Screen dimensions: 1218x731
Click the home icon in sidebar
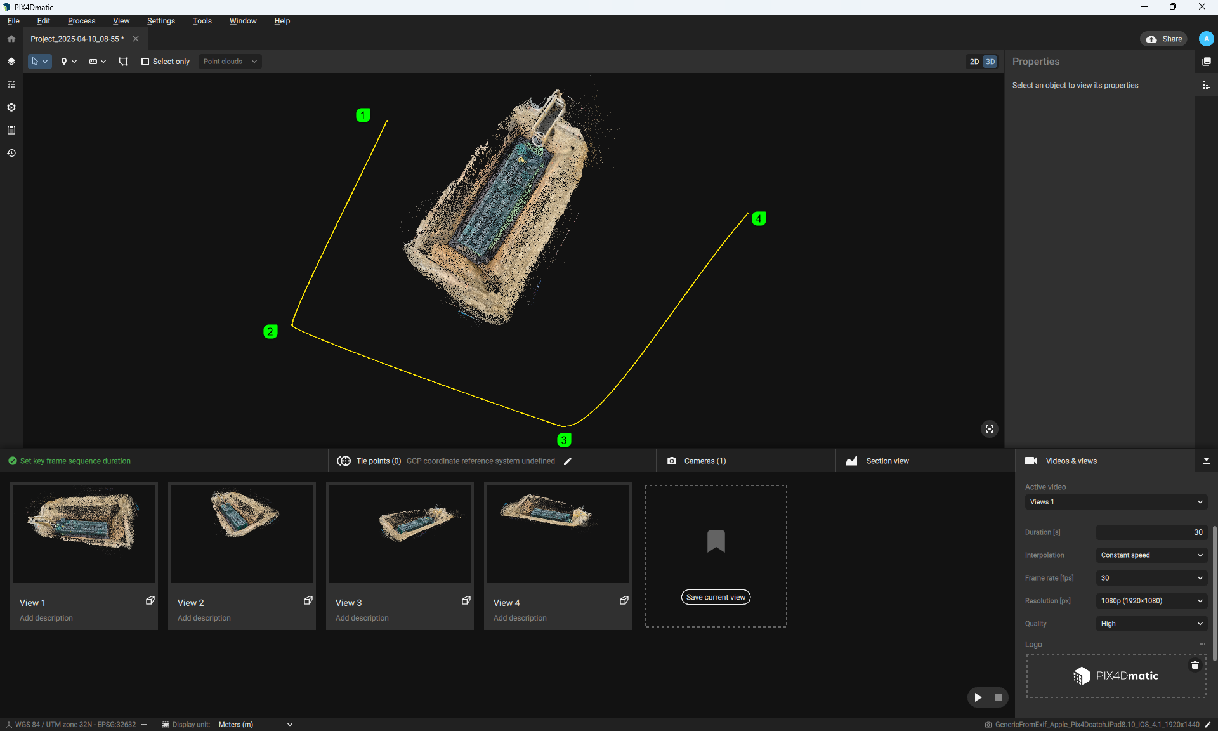[11, 39]
